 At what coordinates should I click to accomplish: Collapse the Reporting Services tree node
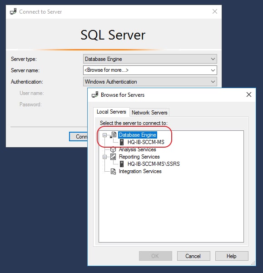pyautogui.click(x=104, y=157)
